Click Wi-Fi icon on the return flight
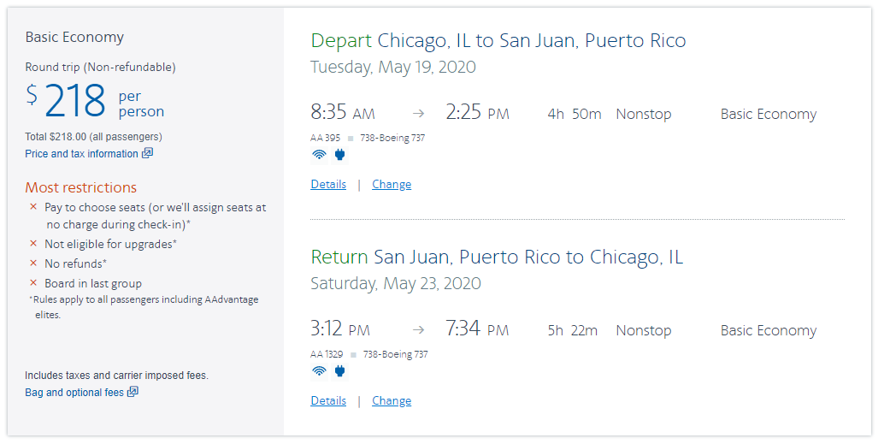This screenshot has width=884, height=444. [x=319, y=371]
